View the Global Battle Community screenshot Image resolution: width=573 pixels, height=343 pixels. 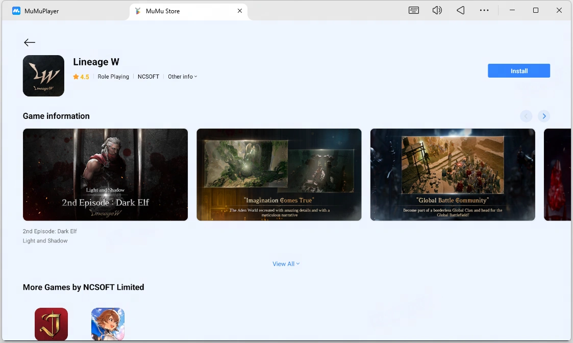(453, 175)
